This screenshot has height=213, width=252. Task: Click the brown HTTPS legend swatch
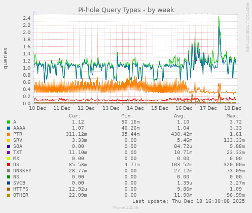(9, 189)
